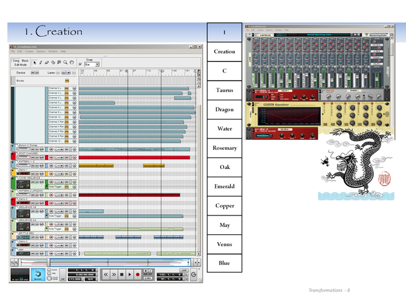Click the Stop transport button
The width and height of the screenshot is (406, 305).
(x=122, y=274)
